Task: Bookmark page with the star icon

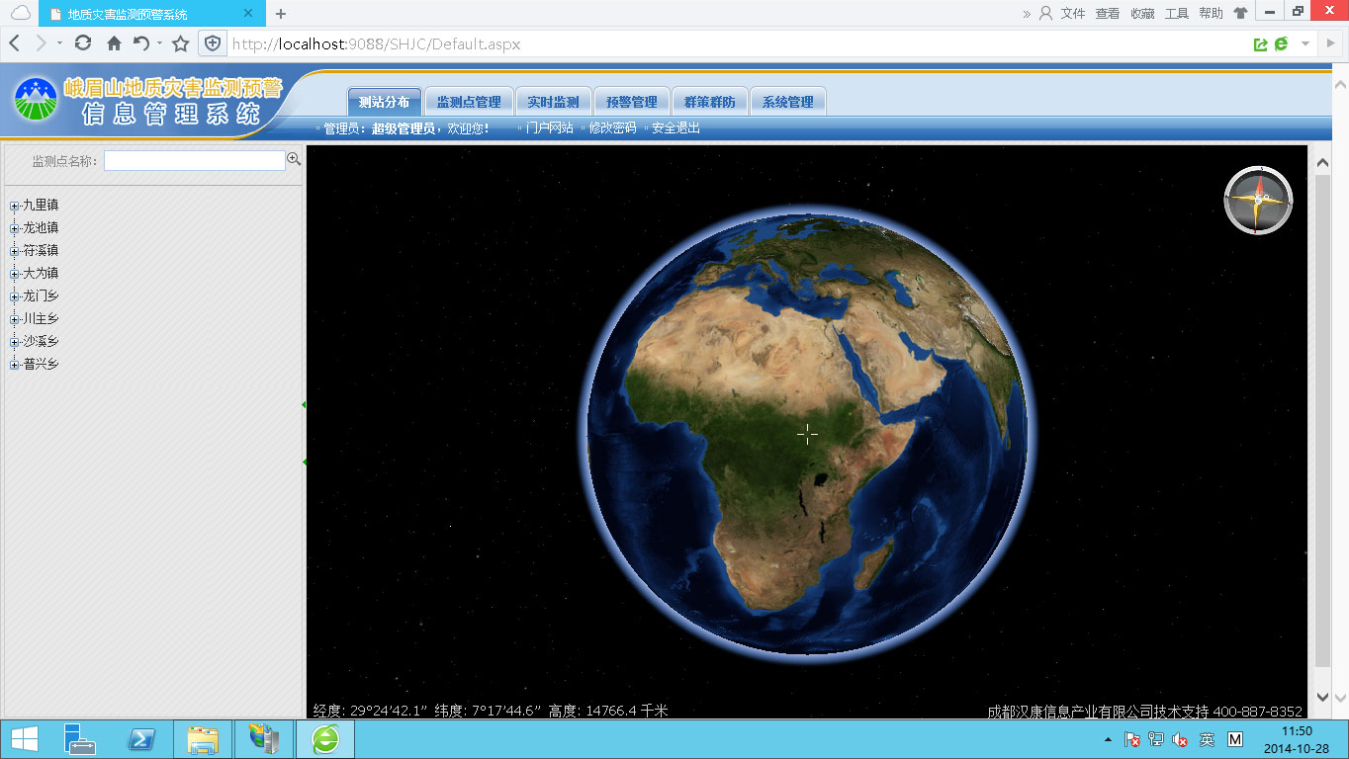Action: 180,43
